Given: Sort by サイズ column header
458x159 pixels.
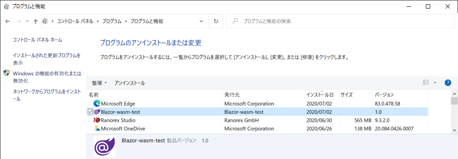Looking at the screenshot, I should point(356,95).
